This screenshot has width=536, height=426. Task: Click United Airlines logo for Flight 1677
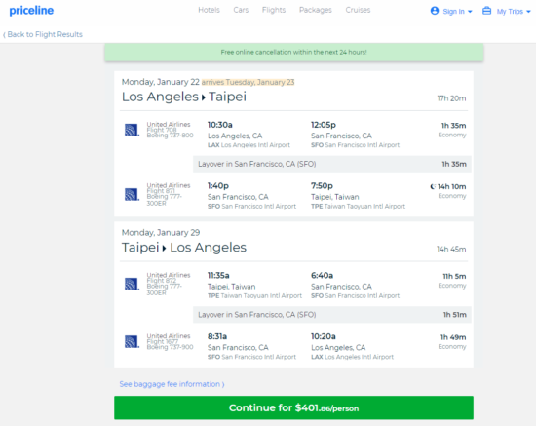132,341
